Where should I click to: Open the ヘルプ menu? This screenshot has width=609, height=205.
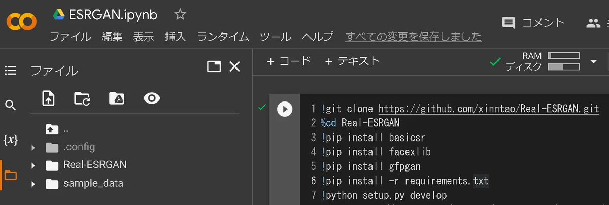pos(318,37)
